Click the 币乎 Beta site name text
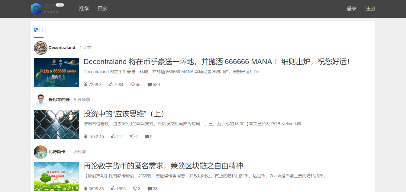 pos(54,6)
